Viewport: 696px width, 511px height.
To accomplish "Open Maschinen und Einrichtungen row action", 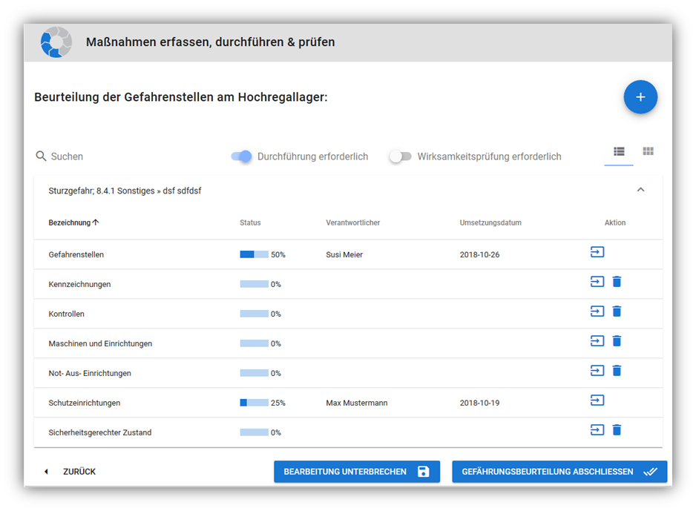I will [x=597, y=341].
